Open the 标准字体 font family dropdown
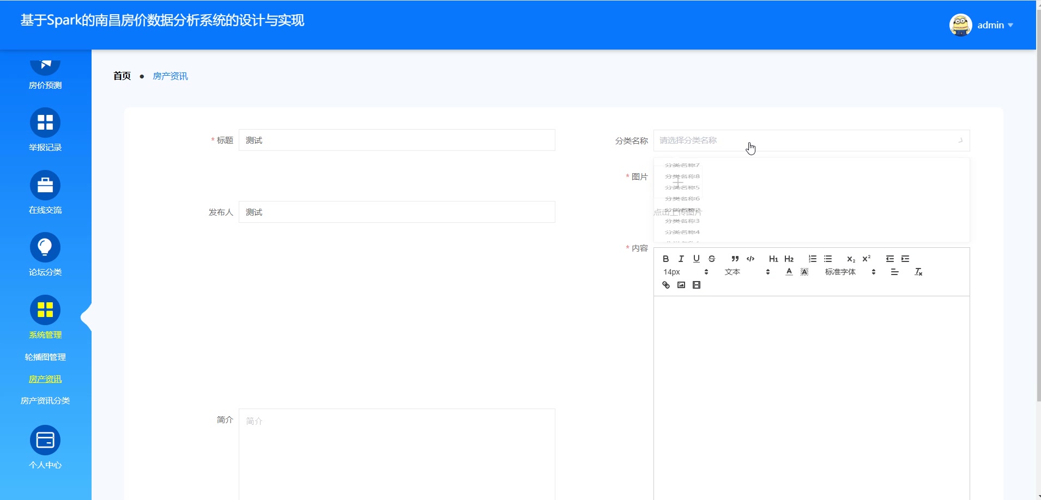1041x500 pixels. click(850, 272)
